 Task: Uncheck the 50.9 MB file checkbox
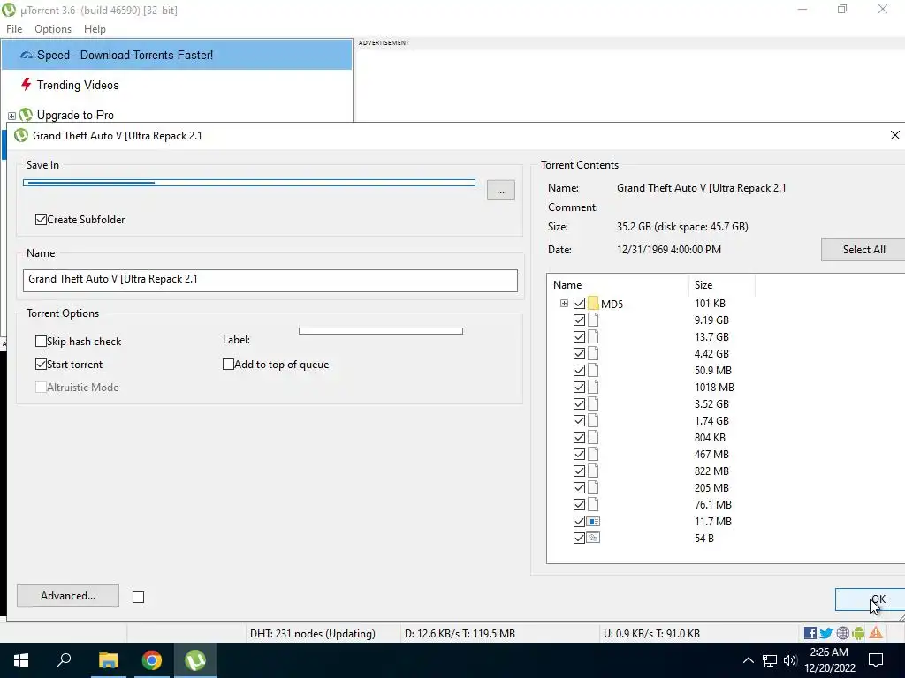point(580,370)
